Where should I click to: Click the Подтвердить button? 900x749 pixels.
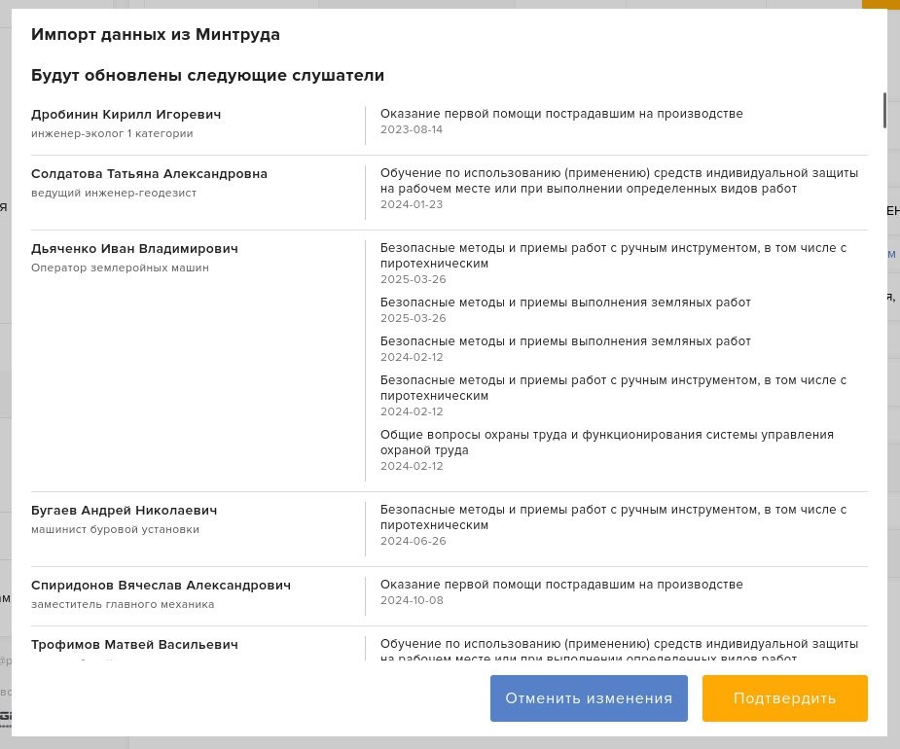click(784, 697)
